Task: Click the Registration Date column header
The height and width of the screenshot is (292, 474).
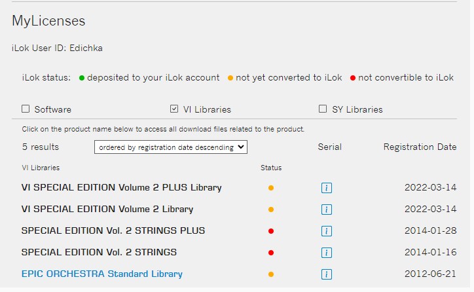Action: 420,147
